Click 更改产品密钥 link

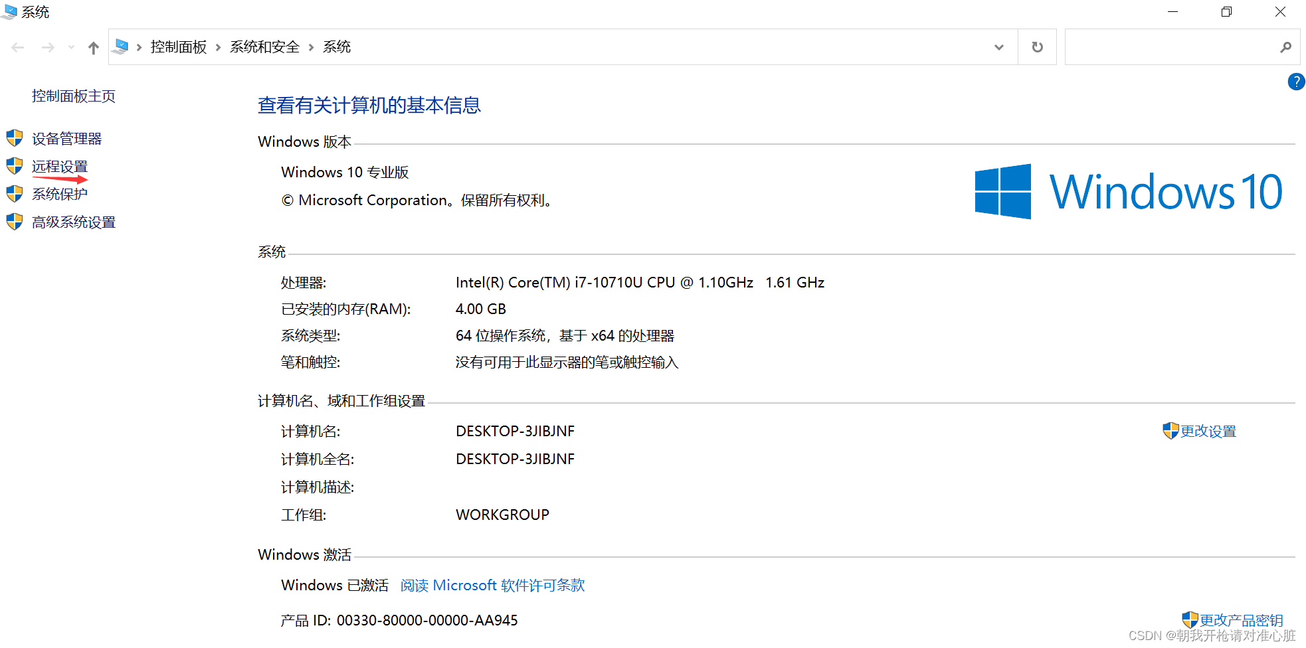point(1241,620)
